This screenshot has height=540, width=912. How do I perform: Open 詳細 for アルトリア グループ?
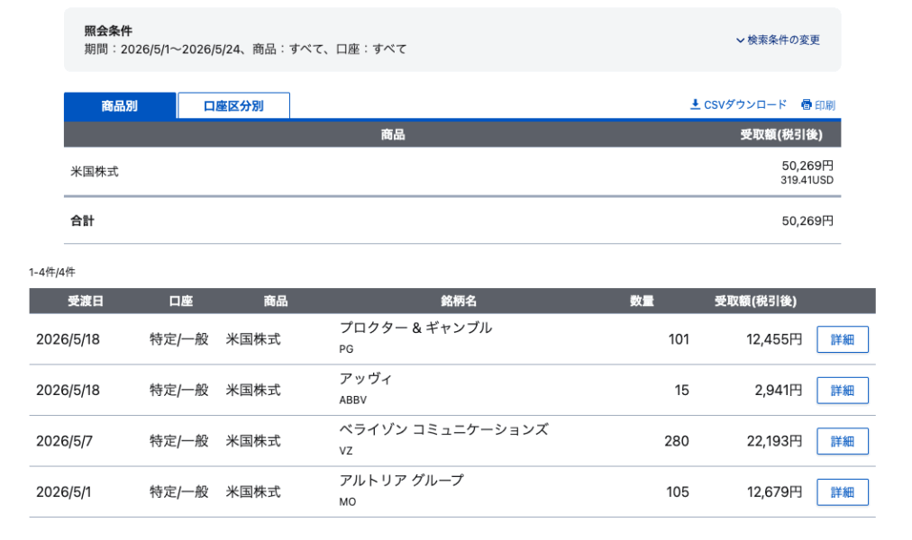tap(843, 492)
